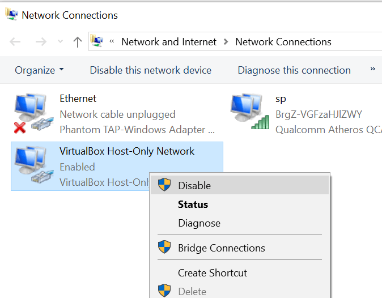382x307 pixels.
Task: Click the VirtualBox Host-Only Network adapter icon
Action: point(31,165)
